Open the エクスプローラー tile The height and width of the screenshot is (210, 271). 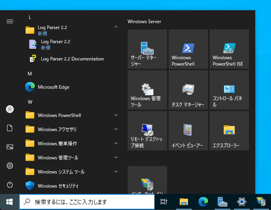click(x=229, y=131)
